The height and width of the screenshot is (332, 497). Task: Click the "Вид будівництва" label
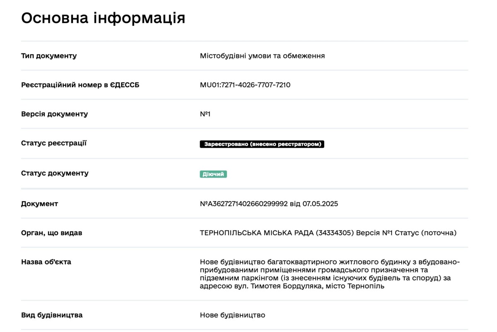click(52, 315)
